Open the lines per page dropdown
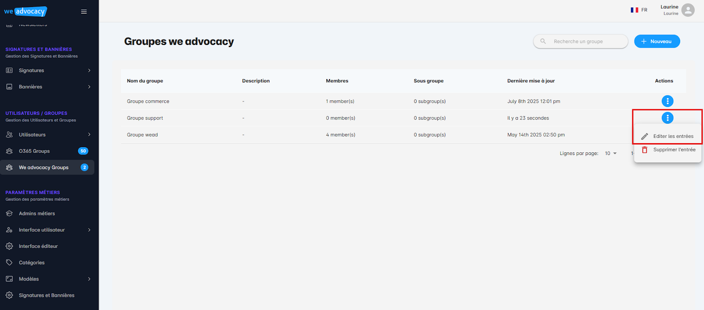Screen dimensions: 704x310 click(x=611, y=153)
